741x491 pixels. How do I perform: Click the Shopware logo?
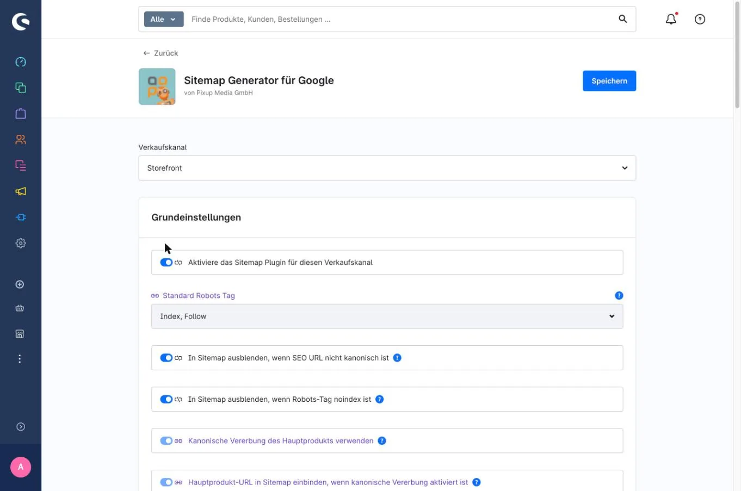[21, 21]
